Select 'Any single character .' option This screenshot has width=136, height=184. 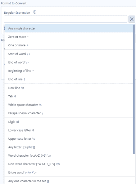[x=69, y=28]
